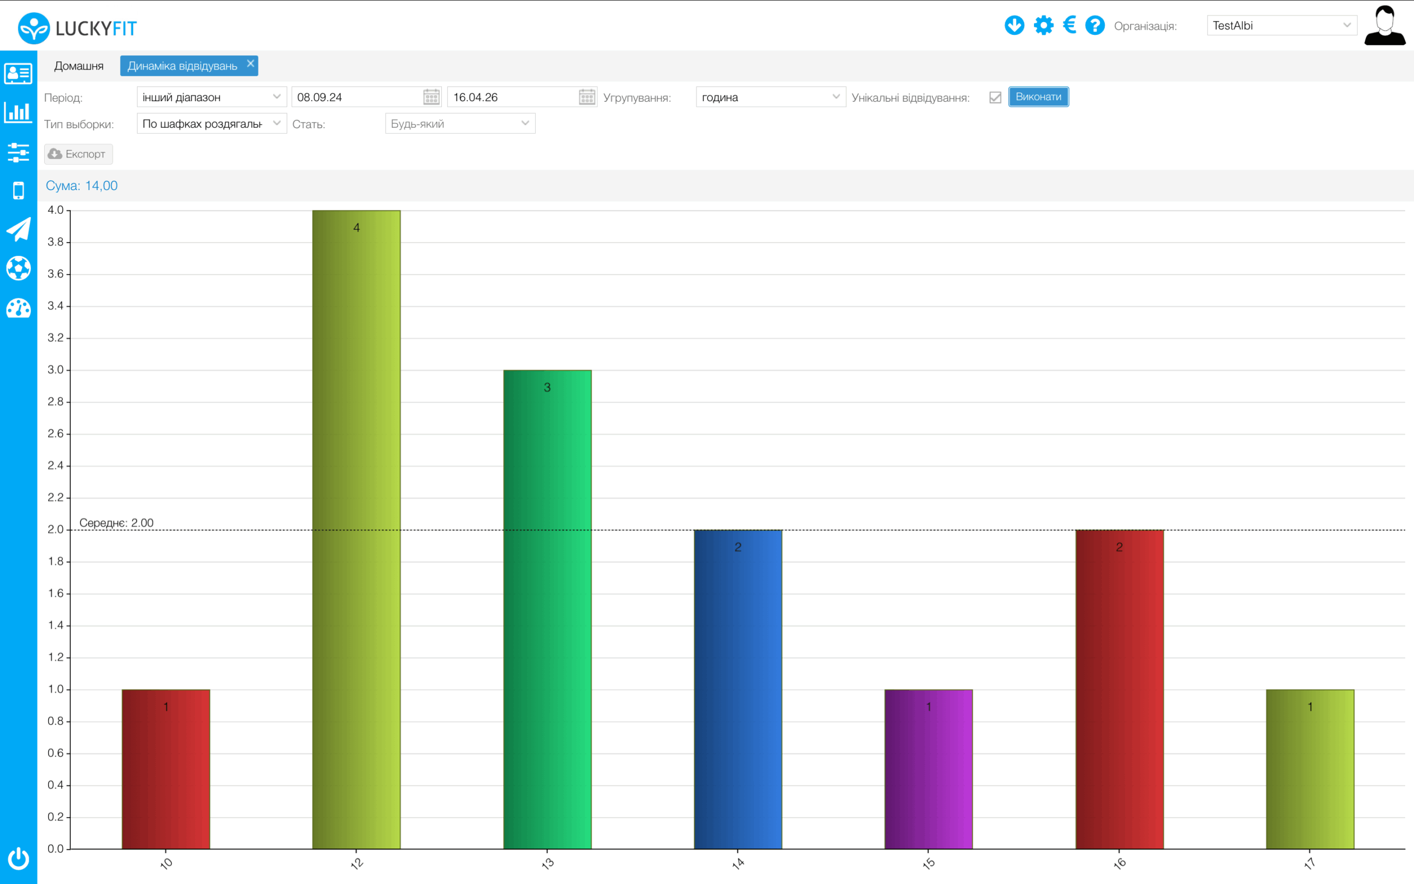Viewport: 1414px width, 884px height.
Task: Click the start date field 08.09.24
Action: 356,97
